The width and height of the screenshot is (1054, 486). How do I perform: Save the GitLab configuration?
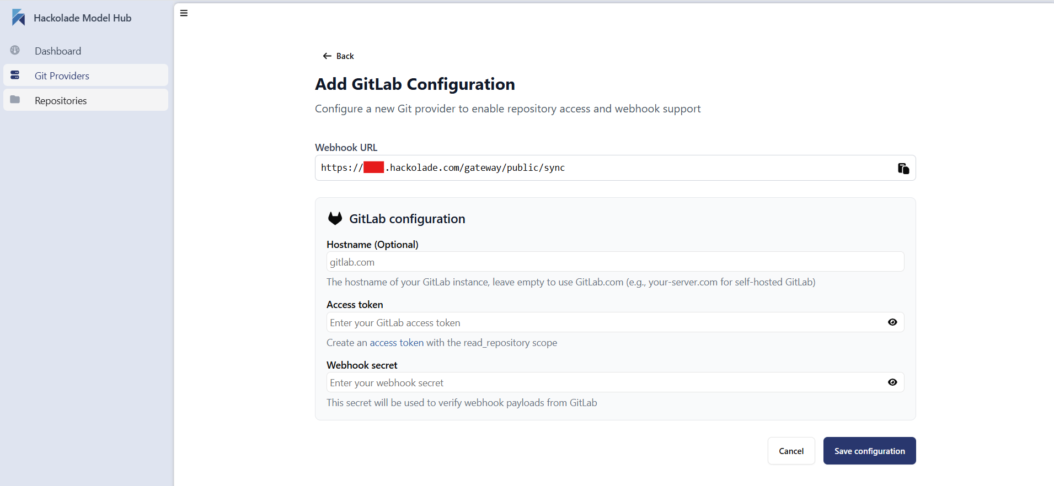pos(869,450)
